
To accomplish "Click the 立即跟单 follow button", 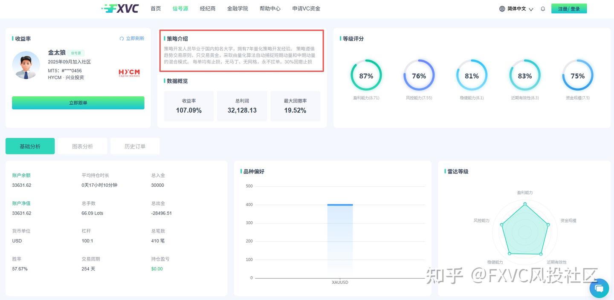I will (78, 103).
